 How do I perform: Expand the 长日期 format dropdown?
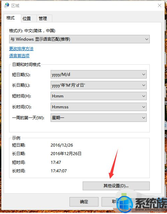99,85
